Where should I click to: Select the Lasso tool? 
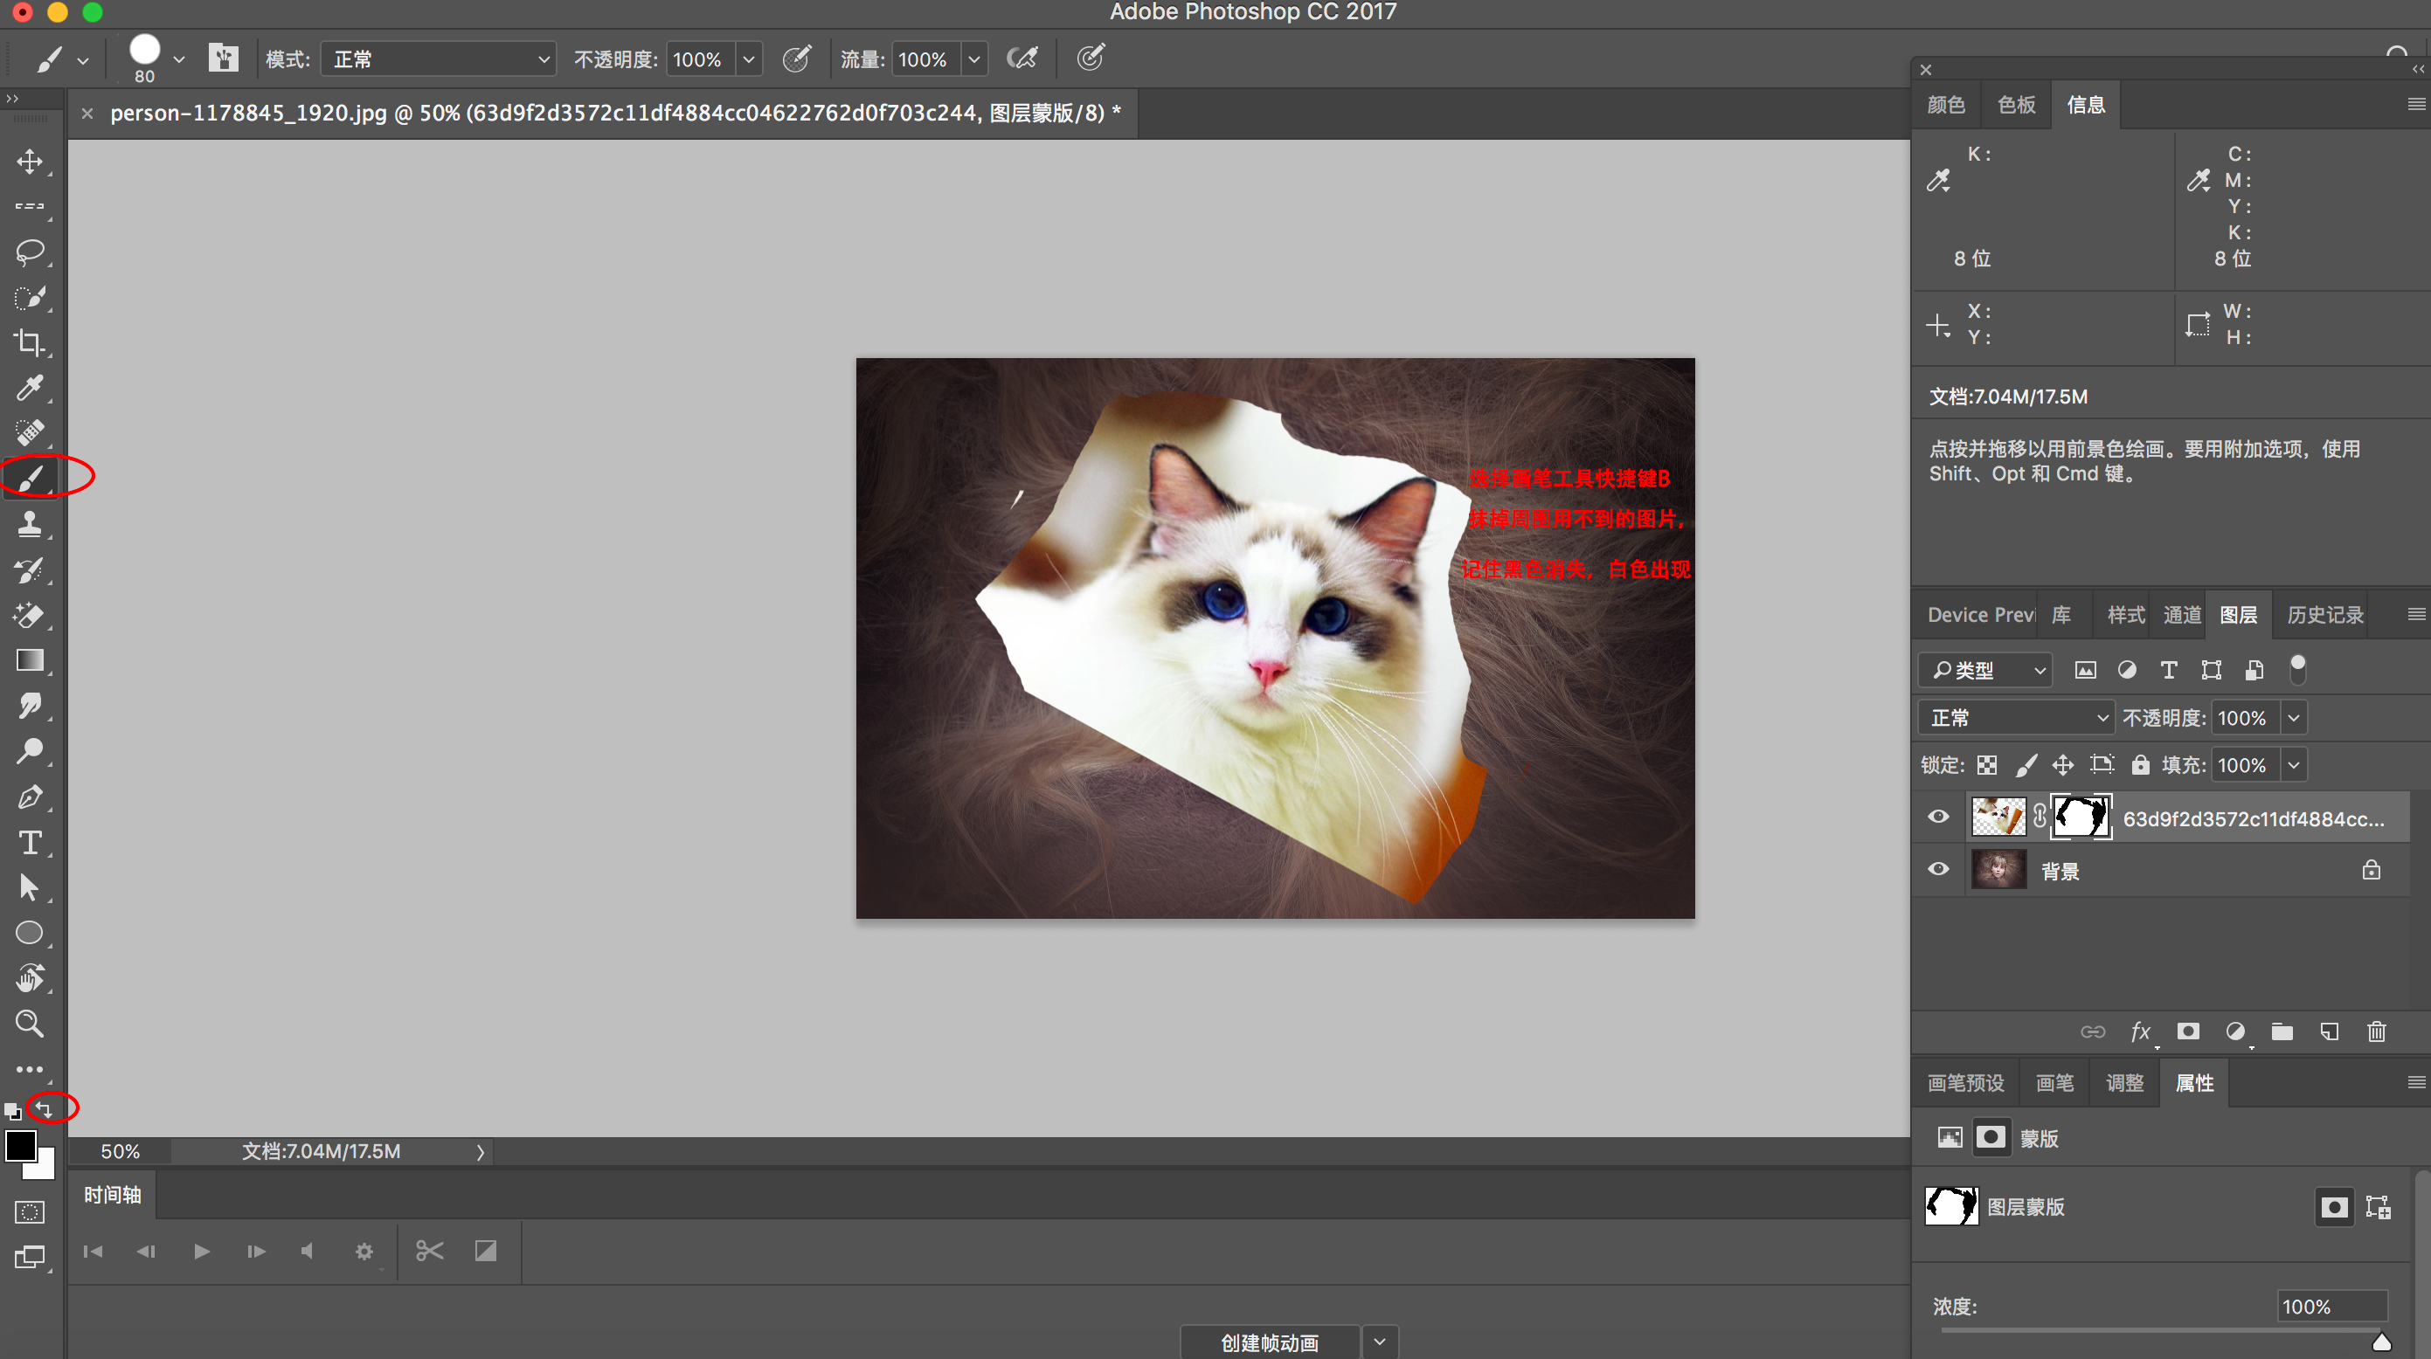[29, 252]
